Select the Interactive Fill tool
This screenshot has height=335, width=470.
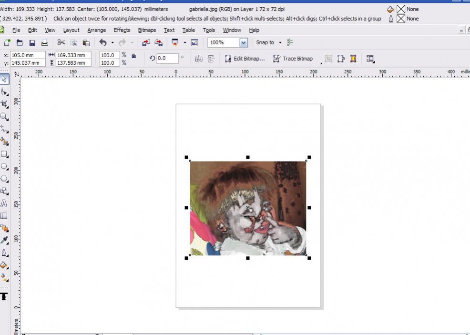click(x=4, y=277)
